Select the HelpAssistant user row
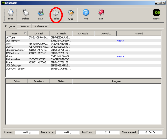The width and height of the screenshot is (167, 139). pyautogui.click(x=83, y=59)
